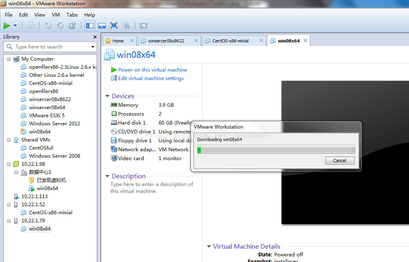This screenshot has height=262, width=409.
Task: Open the power options dropdown arrow
Action: click(x=15, y=25)
